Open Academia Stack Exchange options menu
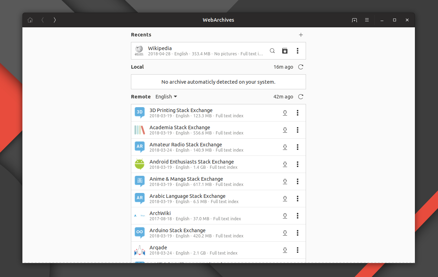This screenshot has height=277, width=438. (298, 130)
